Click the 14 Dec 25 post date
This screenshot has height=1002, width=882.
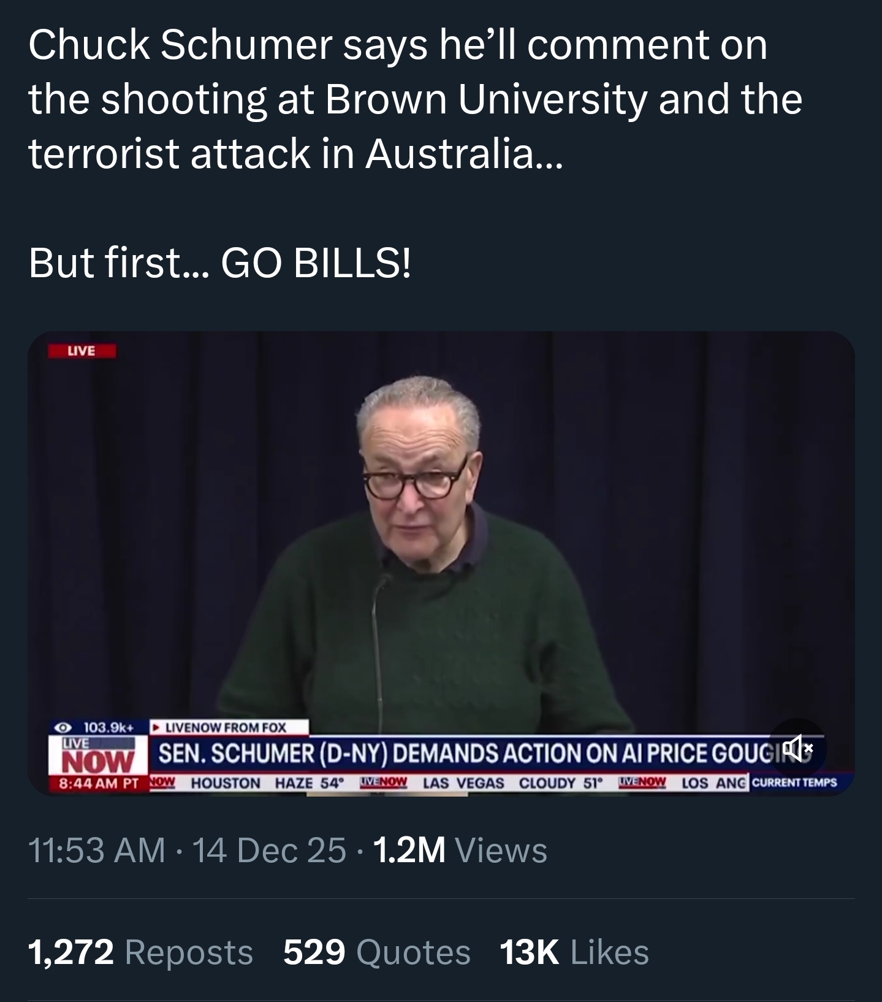(x=269, y=851)
